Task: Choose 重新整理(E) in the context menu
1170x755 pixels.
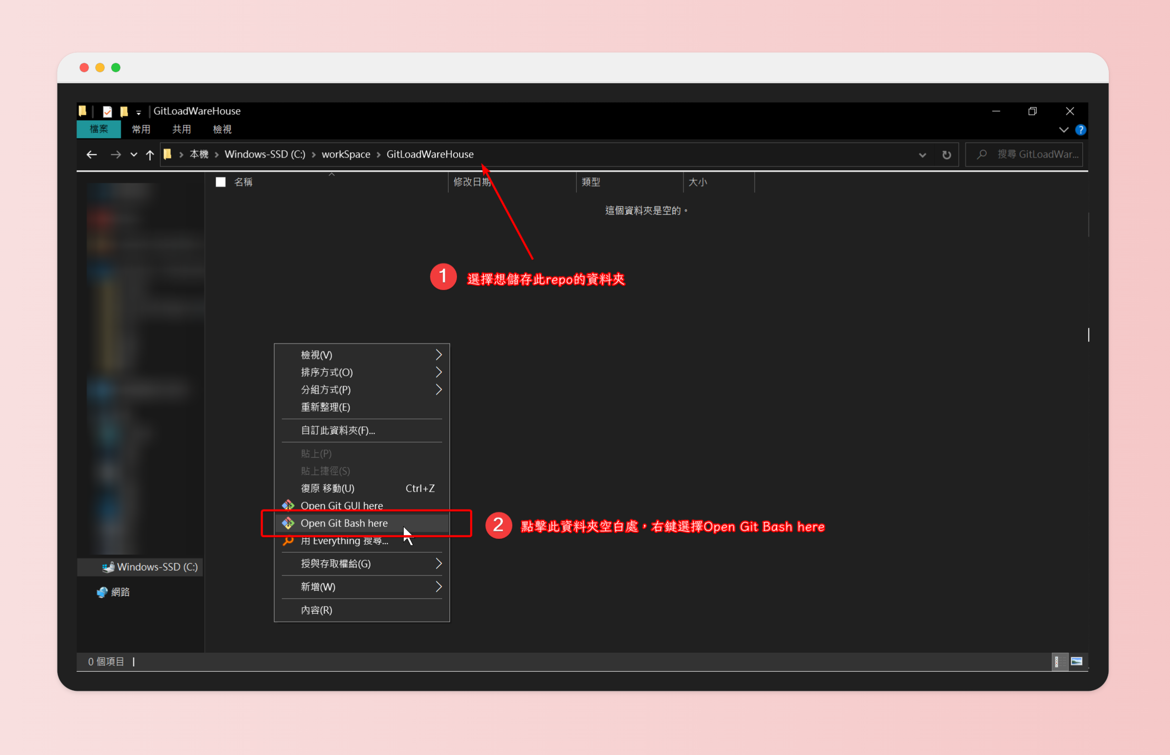Action: tap(362, 407)
